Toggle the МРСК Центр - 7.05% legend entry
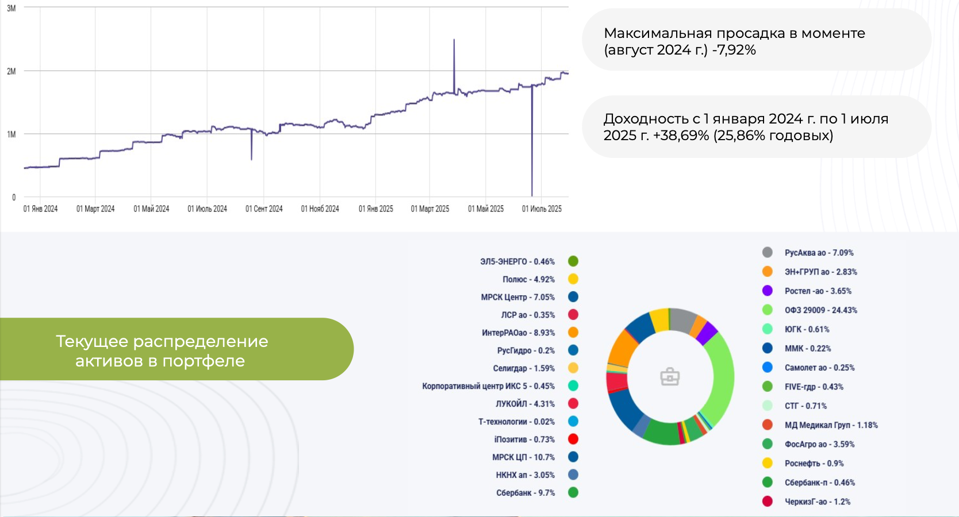Screen dimensions: 959x517 pyautogui.click(x=517, y=297)
